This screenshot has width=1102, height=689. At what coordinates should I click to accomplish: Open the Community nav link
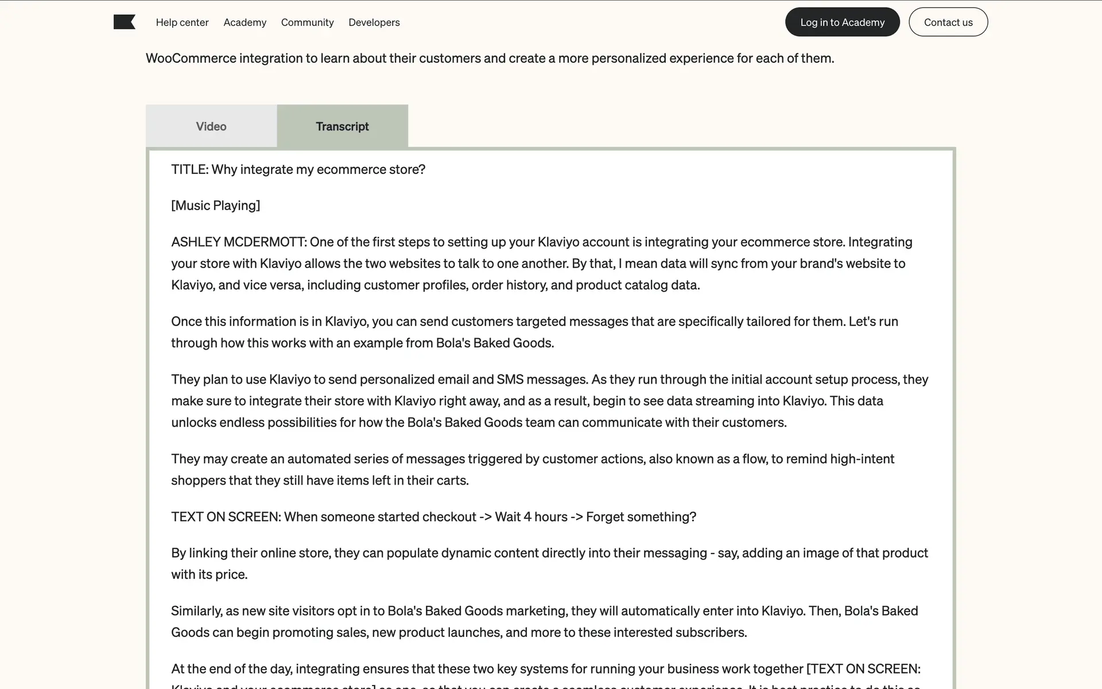tap(307, 22)
